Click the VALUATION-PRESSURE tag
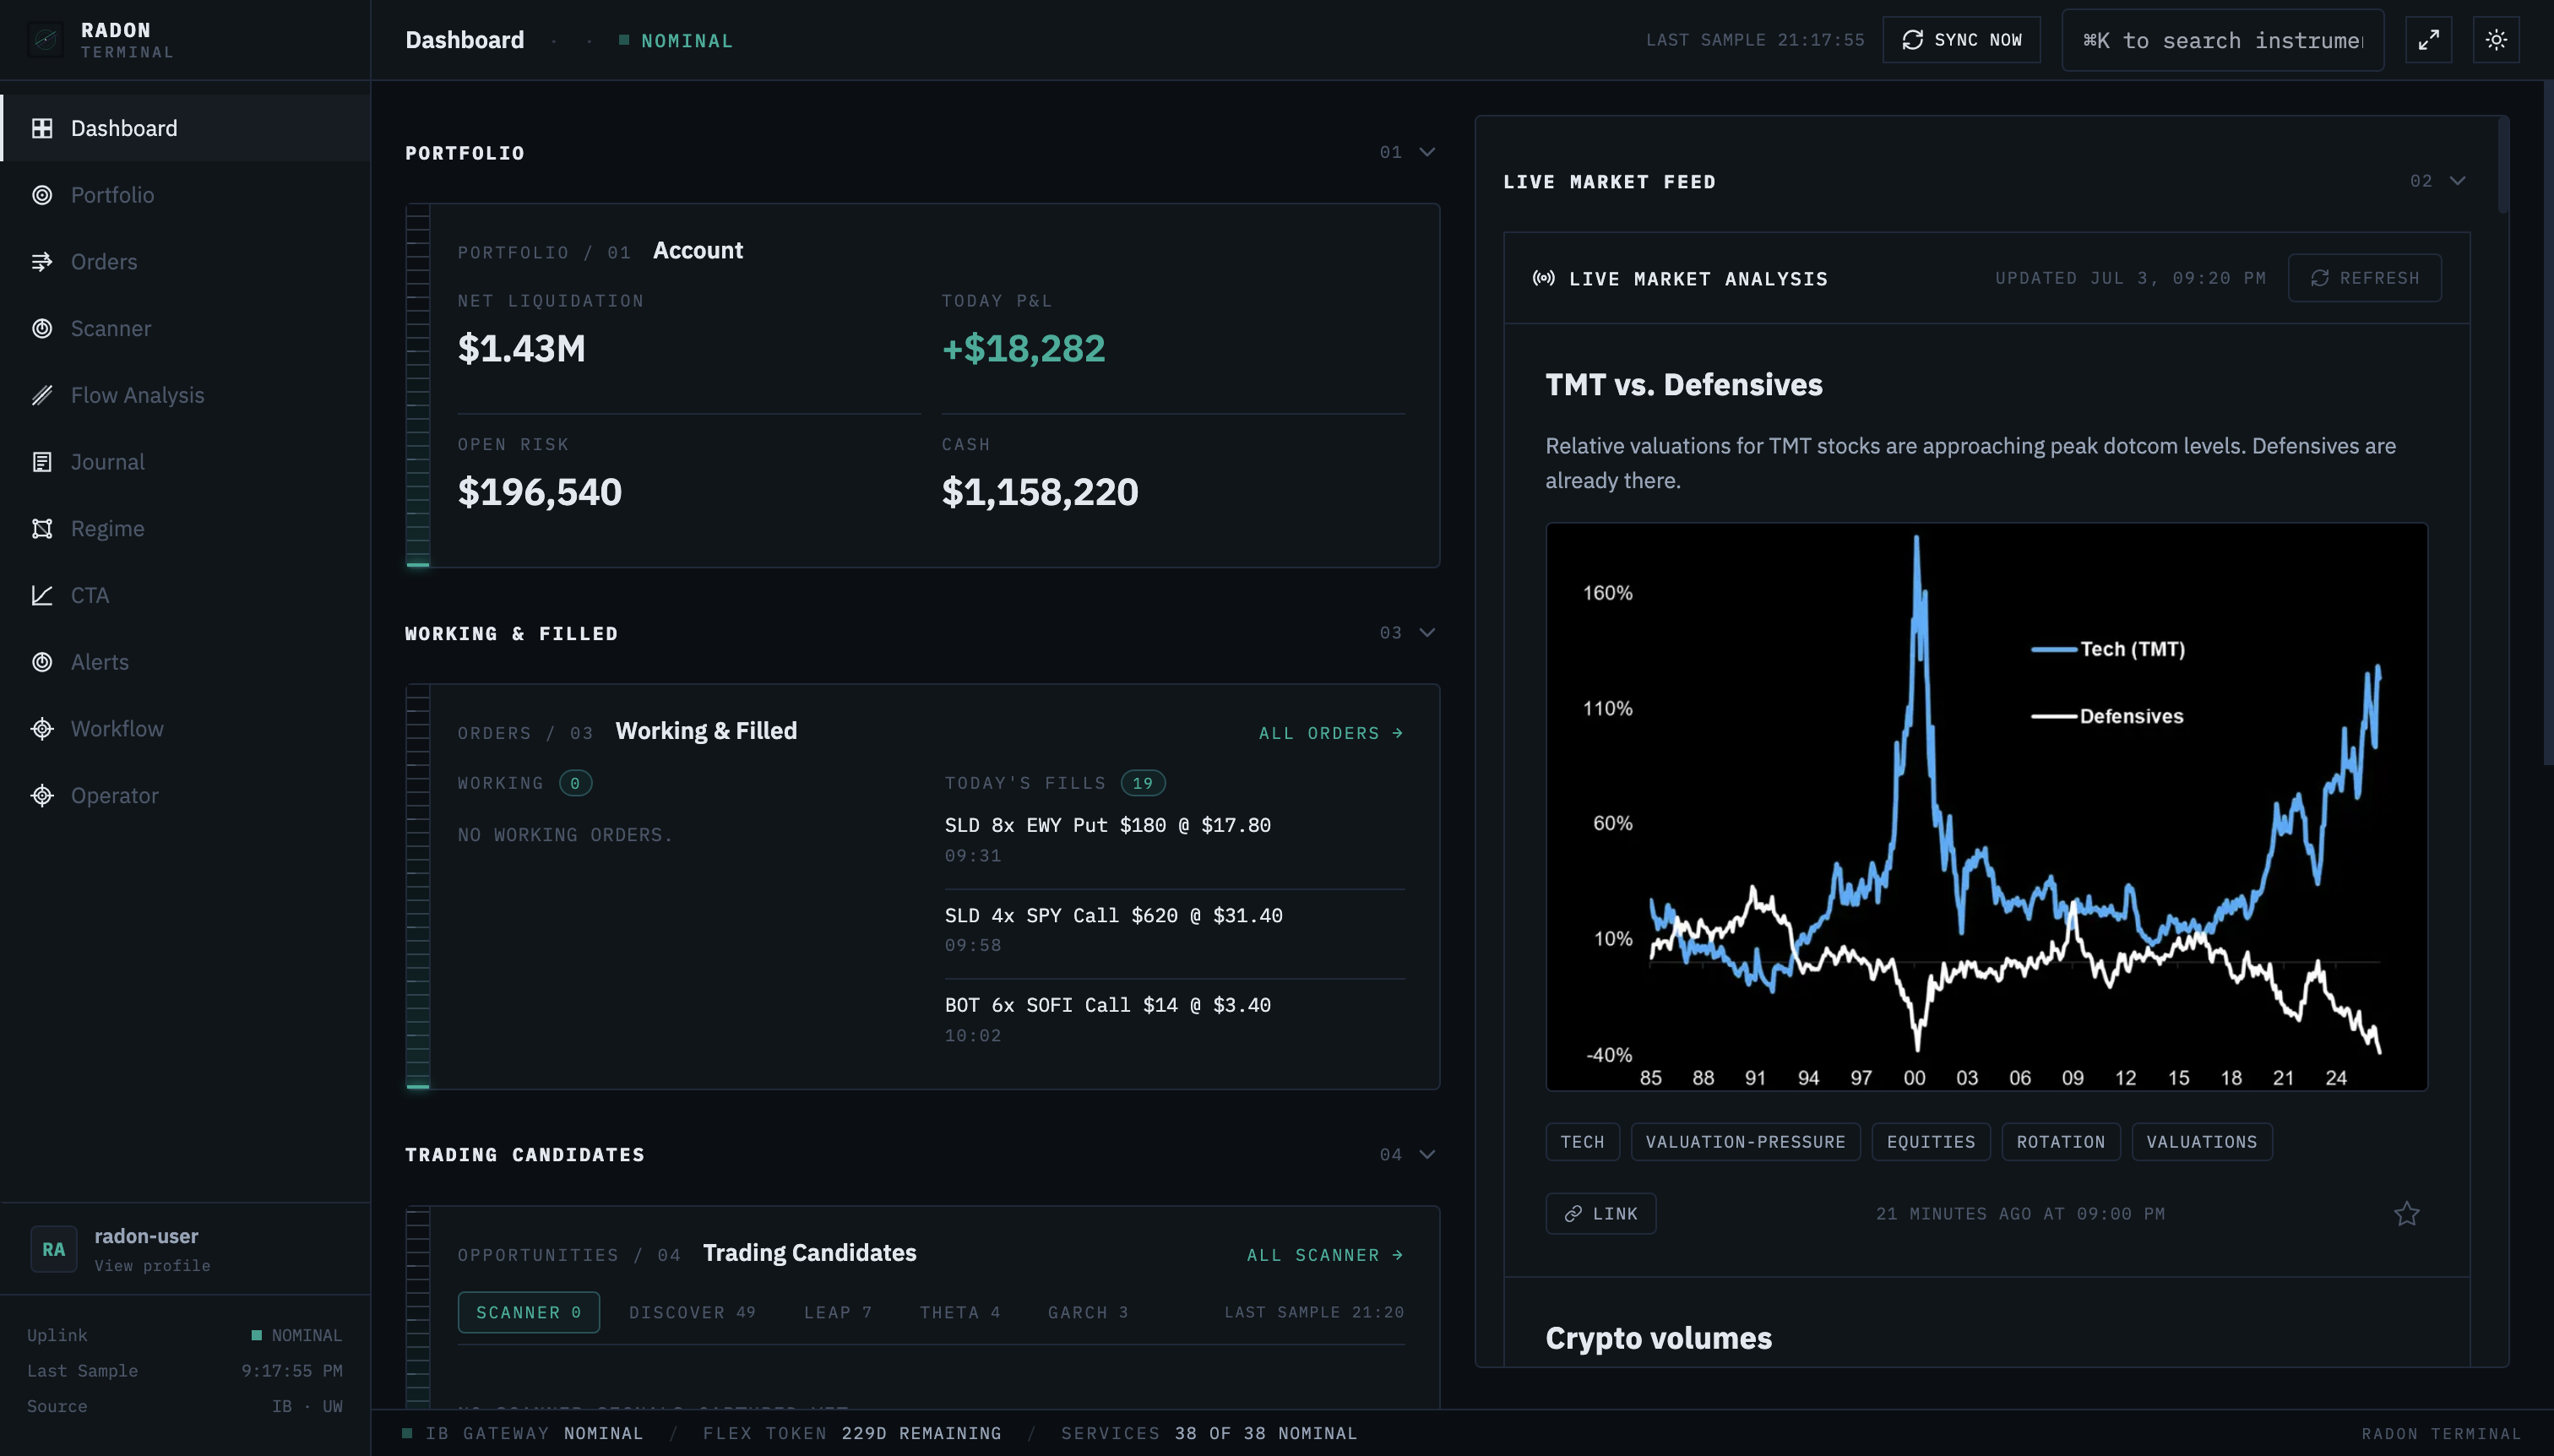This screenshot has height=1456, width=2554. [x=1745, y=1142]
